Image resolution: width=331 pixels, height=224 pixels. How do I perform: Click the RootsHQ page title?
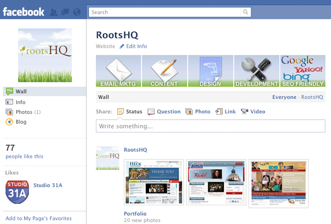(117, 35)
